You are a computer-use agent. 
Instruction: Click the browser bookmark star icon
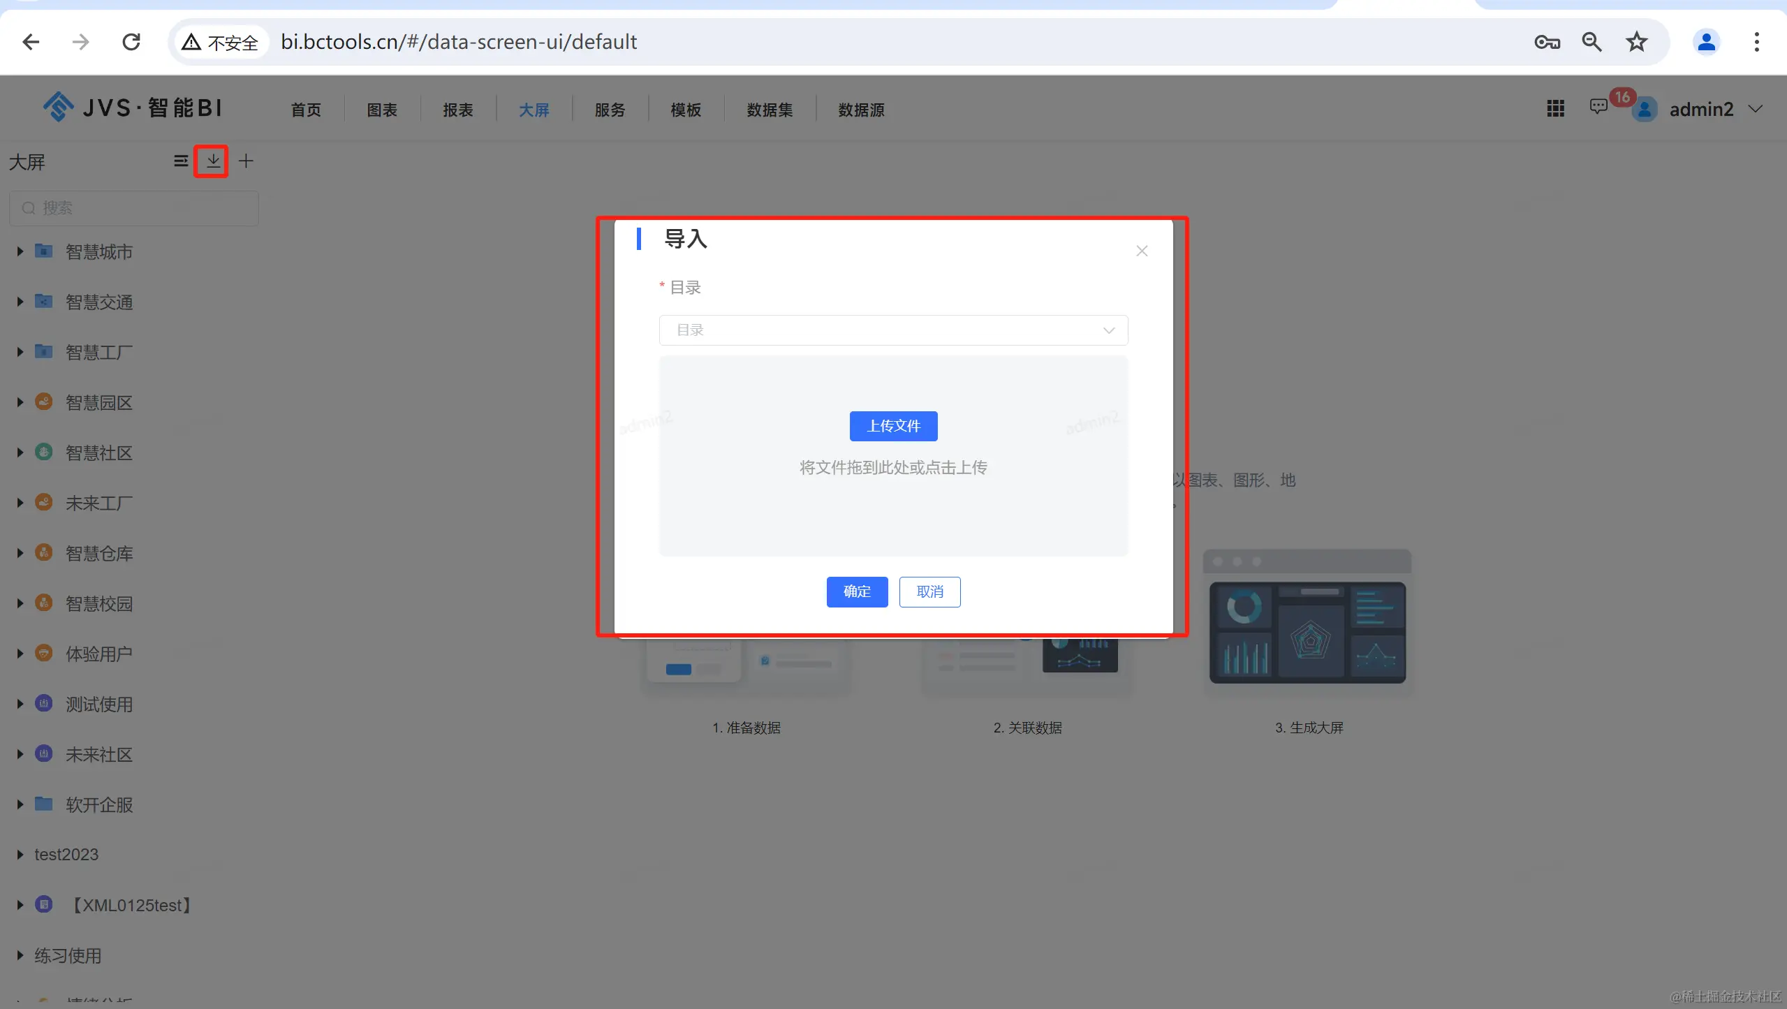click(x=1636, y=42)
